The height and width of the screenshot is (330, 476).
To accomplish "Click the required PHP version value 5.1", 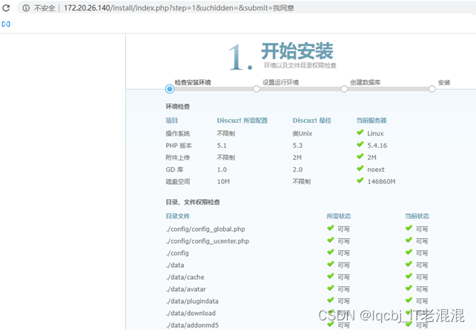I will 222,146.
